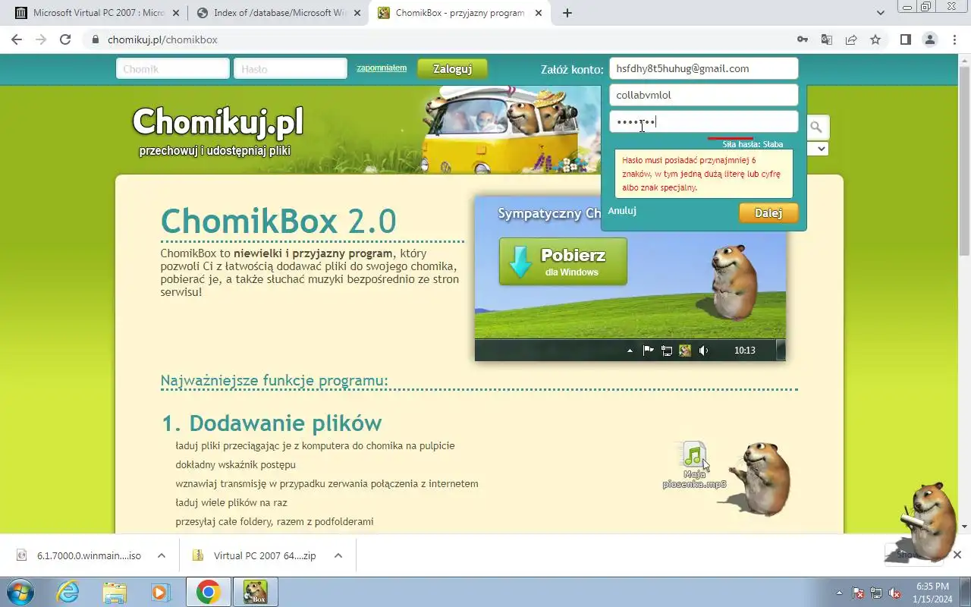The image size is (971, 607).
Task: Click the Pobierz dla Windows download button
Action: (563, 262)
